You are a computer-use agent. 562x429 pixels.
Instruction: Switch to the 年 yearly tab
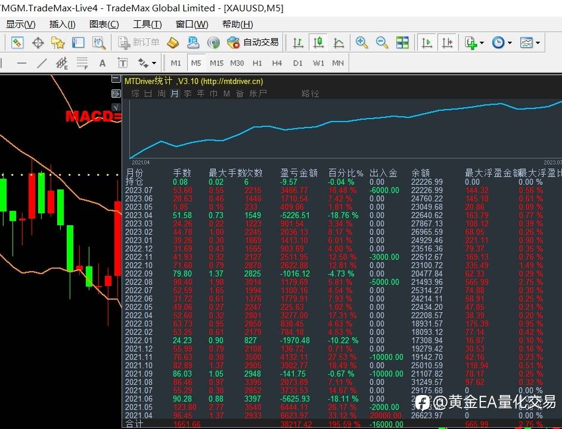coord(201,94)
